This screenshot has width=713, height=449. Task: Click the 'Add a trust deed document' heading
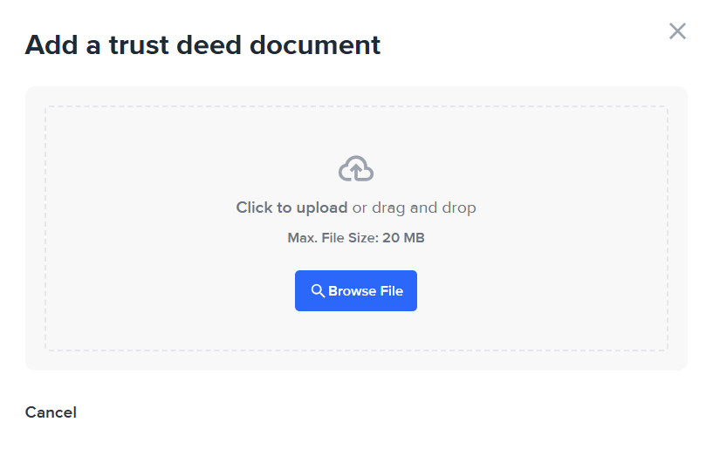[x=202, y=45]
